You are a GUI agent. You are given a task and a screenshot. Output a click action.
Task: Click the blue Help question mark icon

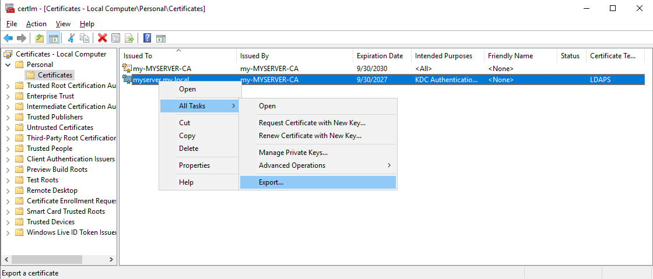pyautogui.click(x=148, y=38)
